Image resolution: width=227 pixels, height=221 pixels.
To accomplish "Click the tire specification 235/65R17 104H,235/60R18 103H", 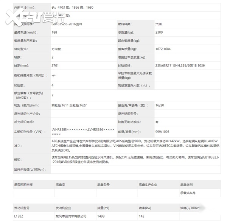I will click(180, 65).
